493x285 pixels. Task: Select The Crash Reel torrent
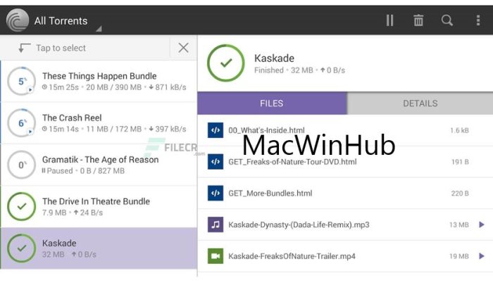point(99,123)
